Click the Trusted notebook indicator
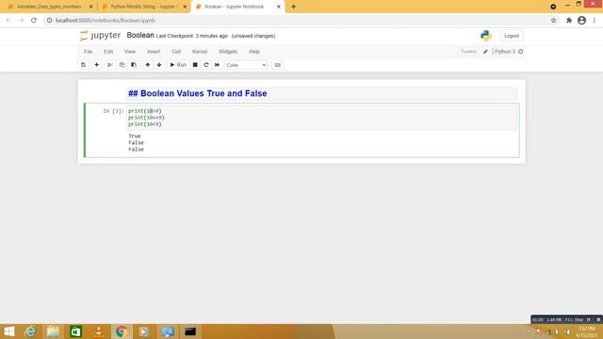Viewport: 603px width, 339px height. [468, 52]
